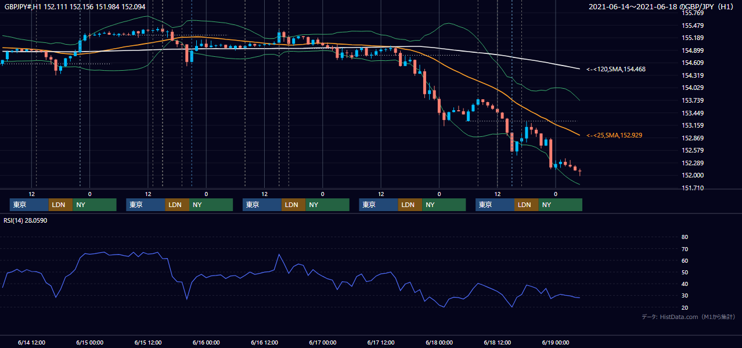Click the 154.899 price axis label

point(692,50)
